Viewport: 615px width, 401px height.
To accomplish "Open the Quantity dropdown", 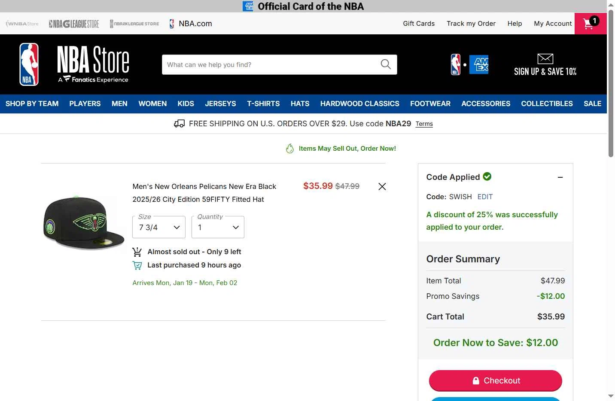I will click(x=218, y=227).
